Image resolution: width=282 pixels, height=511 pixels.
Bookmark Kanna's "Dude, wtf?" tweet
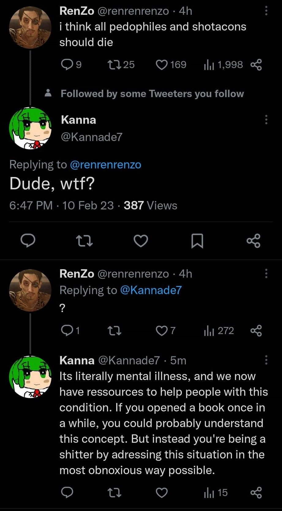pyautogui.click(x=197, y=241)
